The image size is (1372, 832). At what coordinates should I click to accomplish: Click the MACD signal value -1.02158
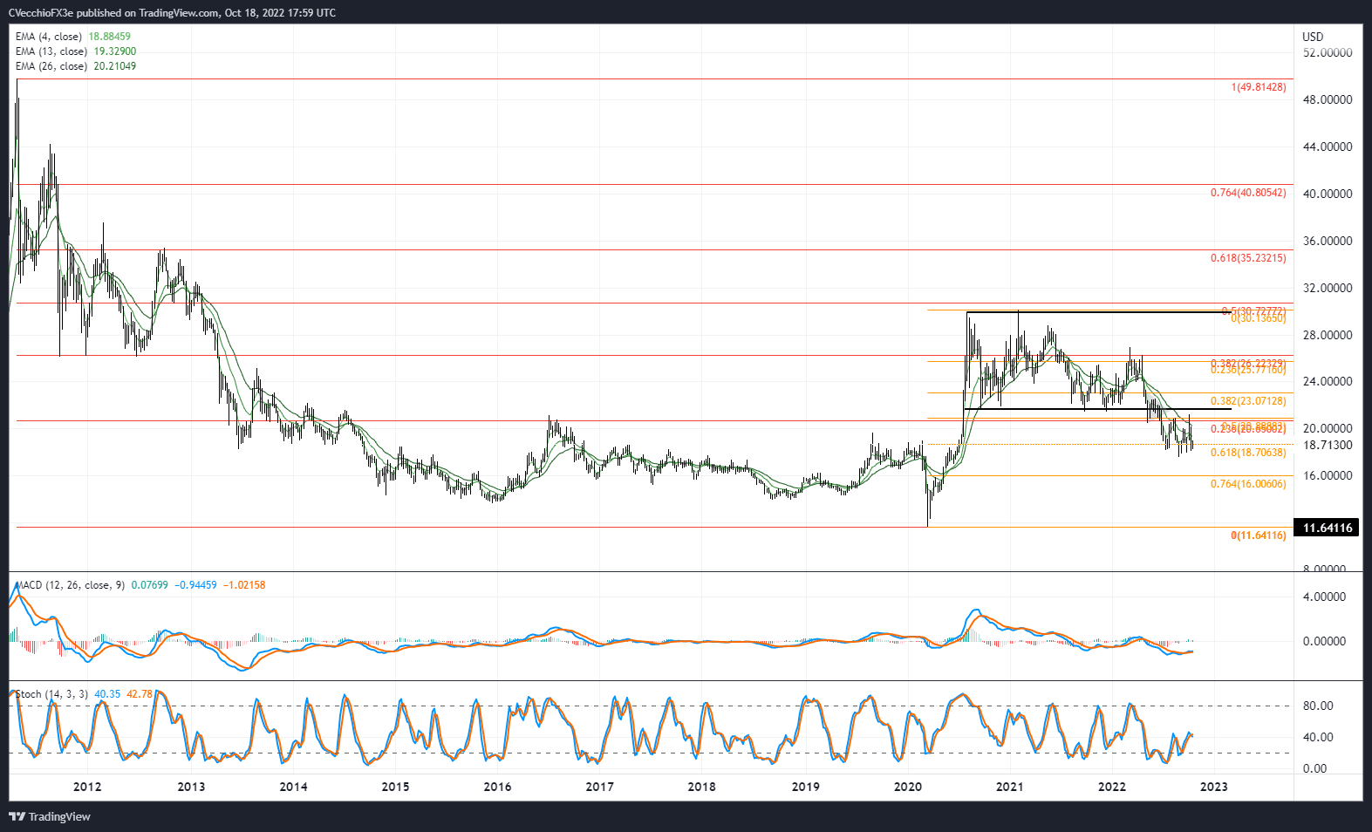tap(245, 585)
